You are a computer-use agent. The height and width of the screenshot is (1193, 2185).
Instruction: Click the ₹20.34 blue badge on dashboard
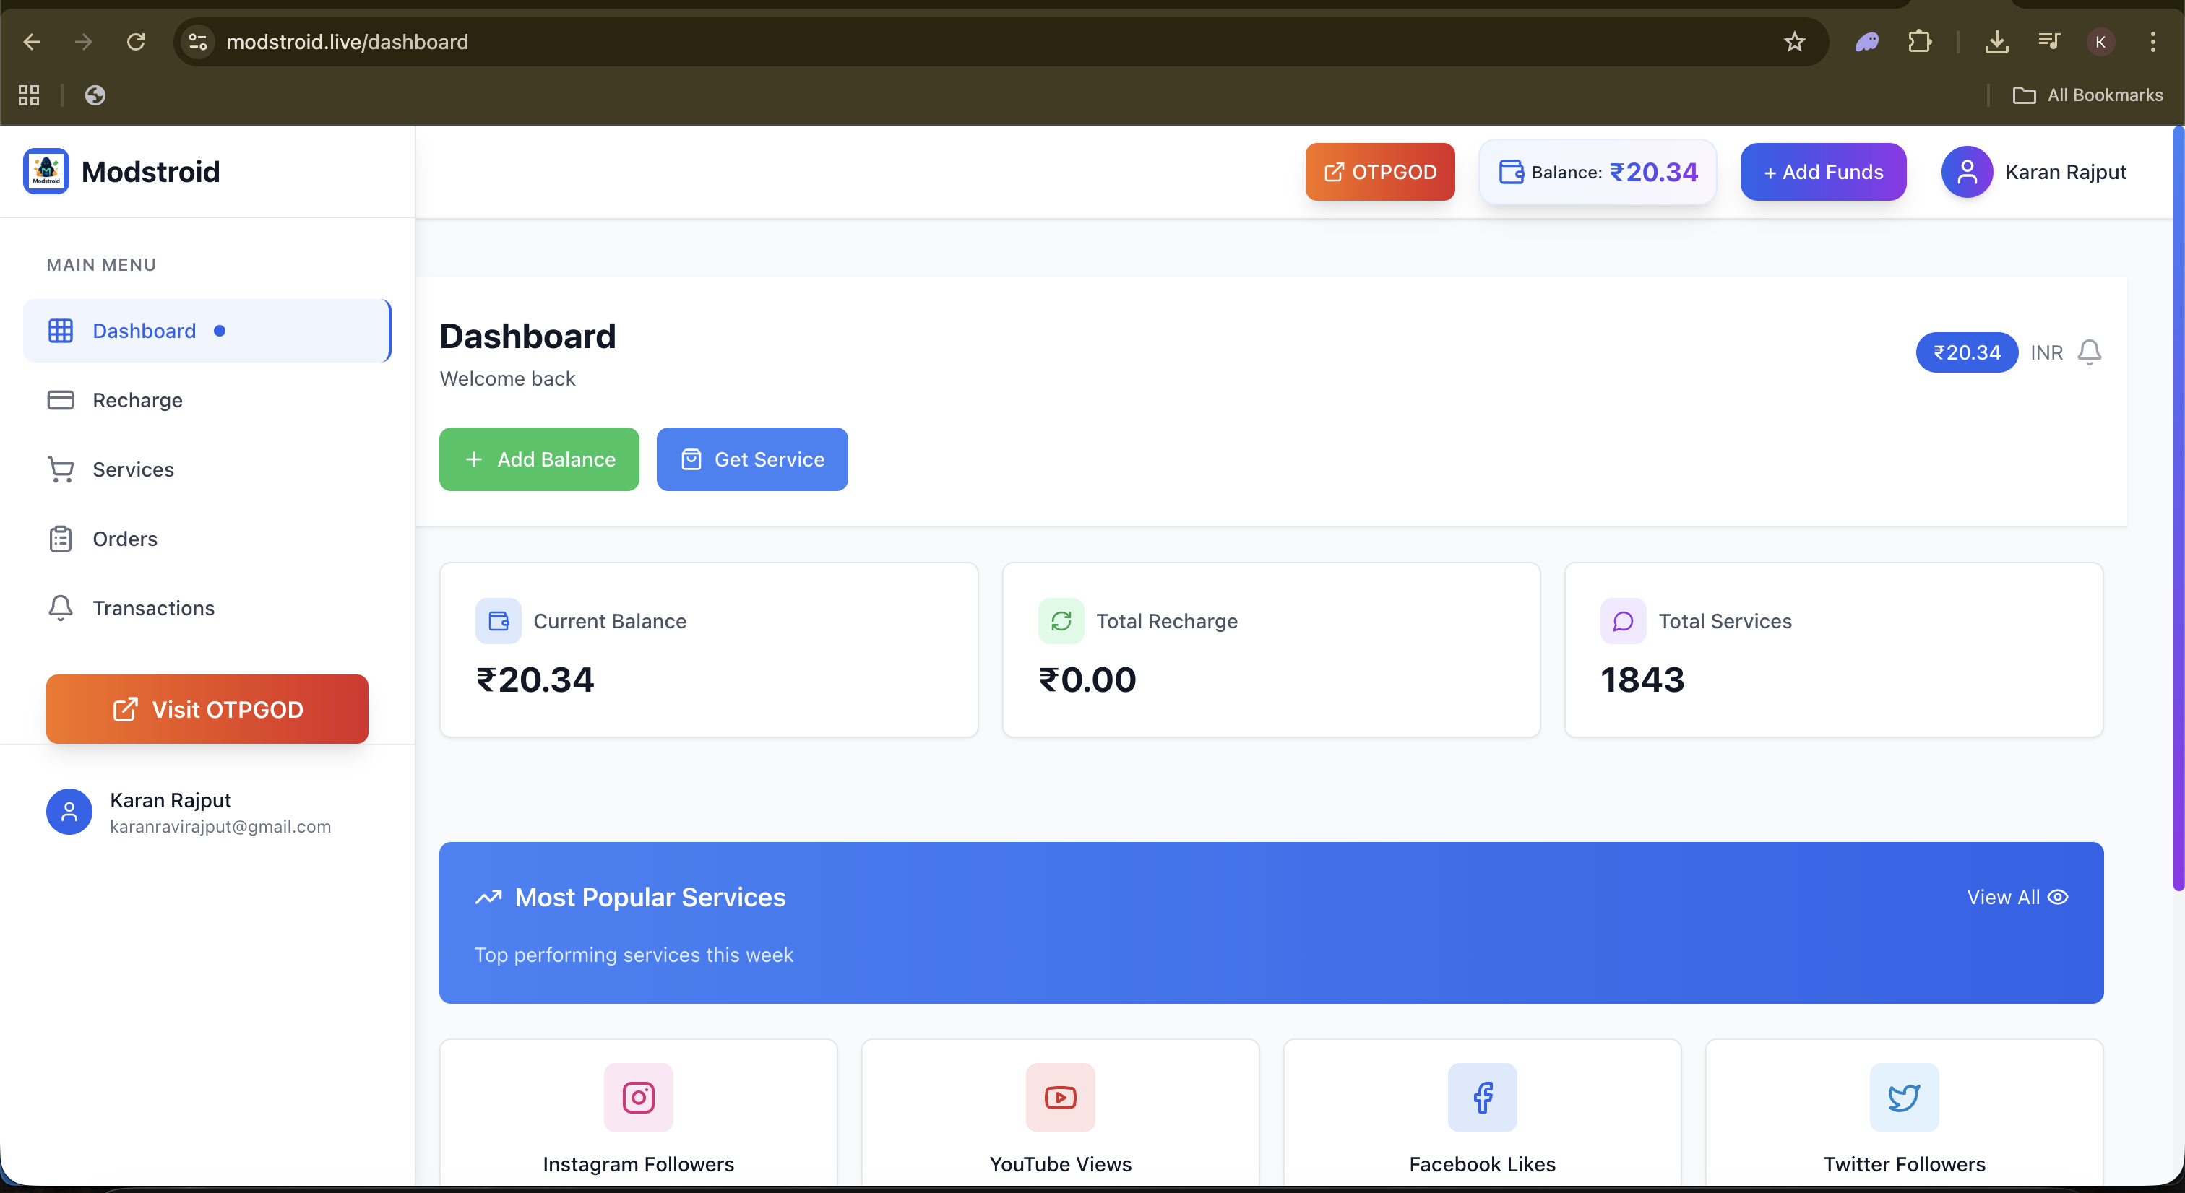click(x=1966, y=352)
